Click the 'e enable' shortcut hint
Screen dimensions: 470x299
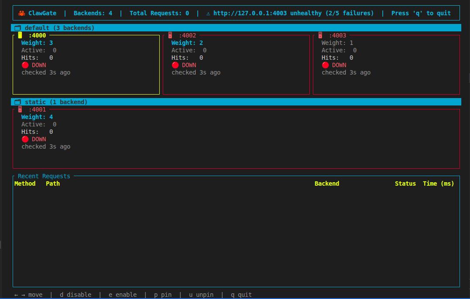coord(123,295)
